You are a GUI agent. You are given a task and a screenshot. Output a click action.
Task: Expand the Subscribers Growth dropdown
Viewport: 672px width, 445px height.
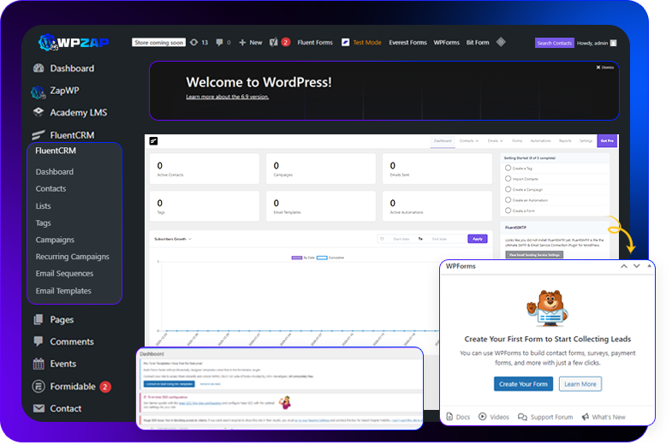pos(172,239)
